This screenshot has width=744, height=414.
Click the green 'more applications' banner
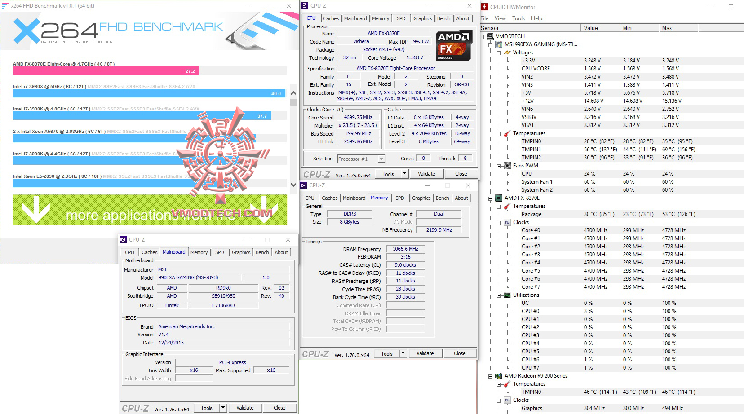150,209
